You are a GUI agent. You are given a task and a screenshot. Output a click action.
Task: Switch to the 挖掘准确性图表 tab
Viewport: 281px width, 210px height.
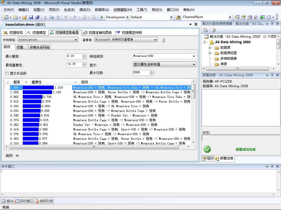click(98, 33)
